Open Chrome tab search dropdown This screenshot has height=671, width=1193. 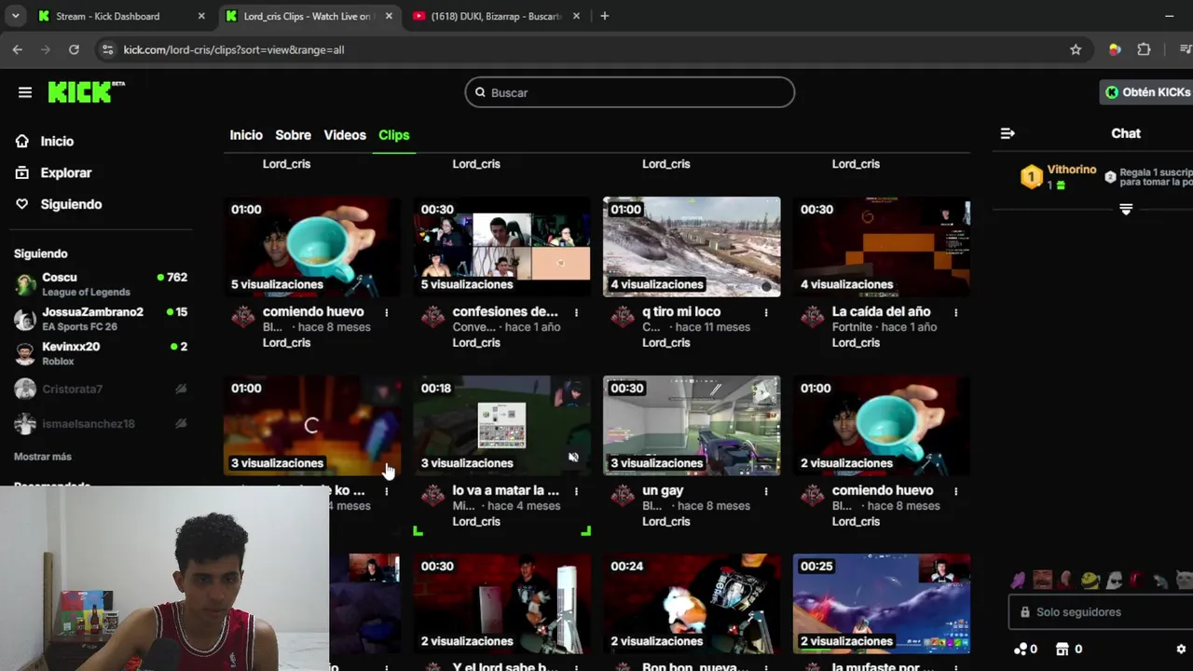coord(15,16)
